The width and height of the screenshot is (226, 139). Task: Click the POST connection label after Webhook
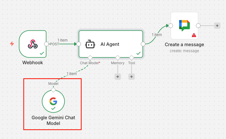(55, 44)
